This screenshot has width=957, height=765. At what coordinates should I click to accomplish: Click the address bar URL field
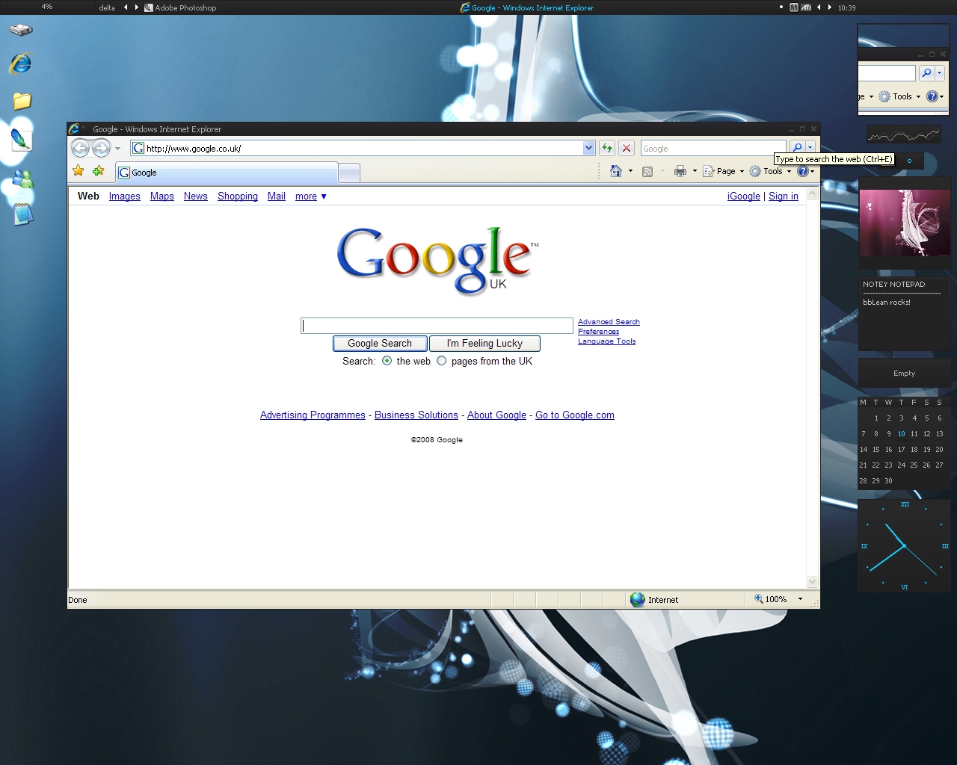pyautogui.click(x=357, y=148)
